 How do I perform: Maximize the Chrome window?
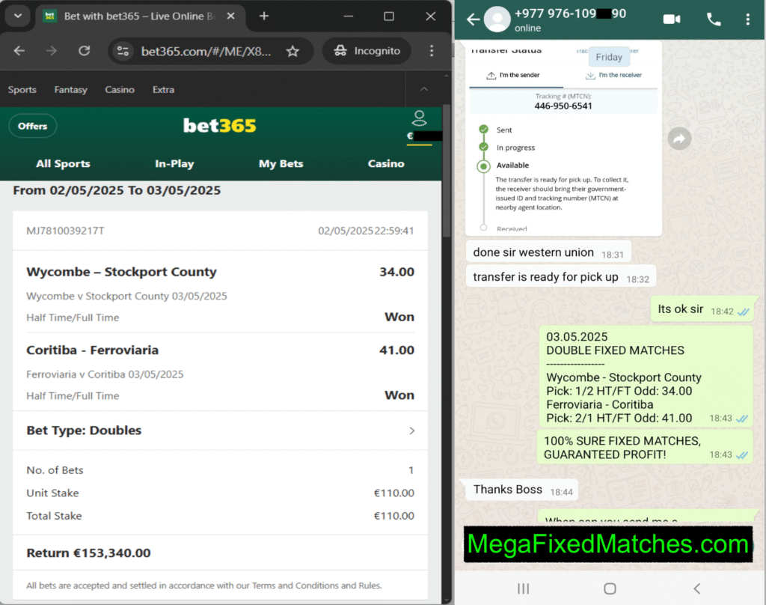[x=389, y=16]
